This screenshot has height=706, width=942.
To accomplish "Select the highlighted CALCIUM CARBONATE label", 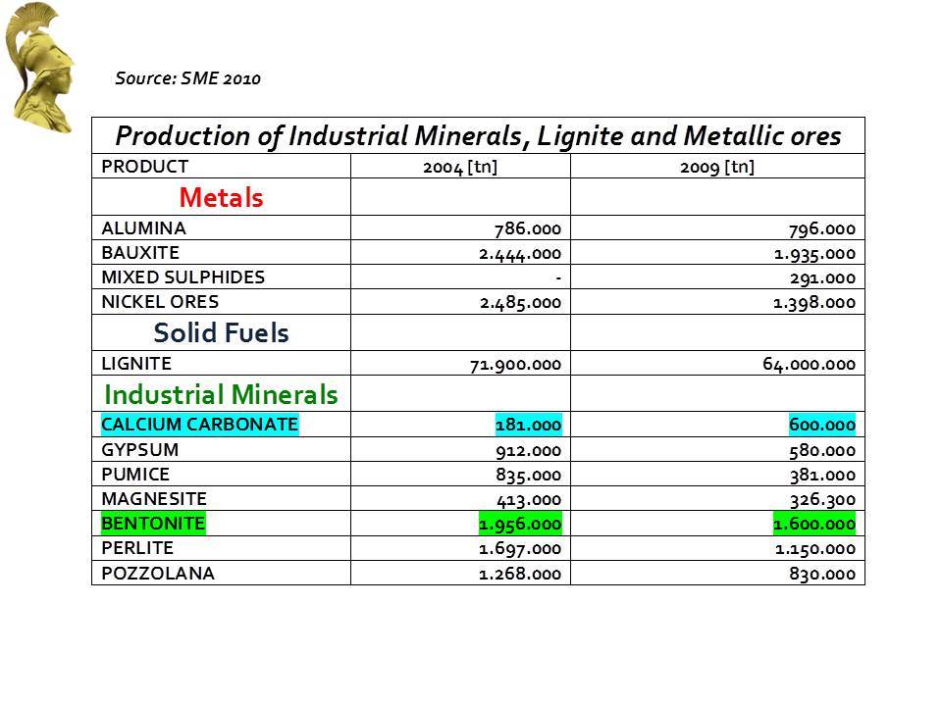I will coord(200,425).
